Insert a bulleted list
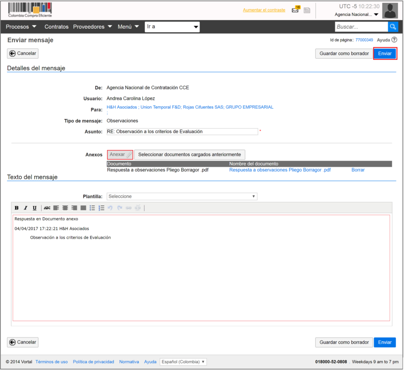 92,208
